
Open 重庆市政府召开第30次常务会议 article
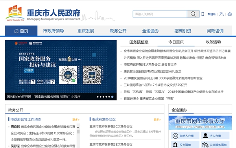tap(111, 126)
